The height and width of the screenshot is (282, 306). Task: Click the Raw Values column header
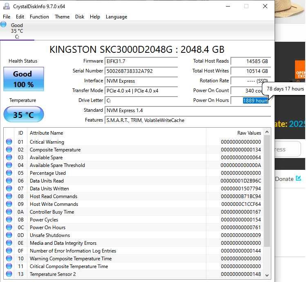pos(235,133)
